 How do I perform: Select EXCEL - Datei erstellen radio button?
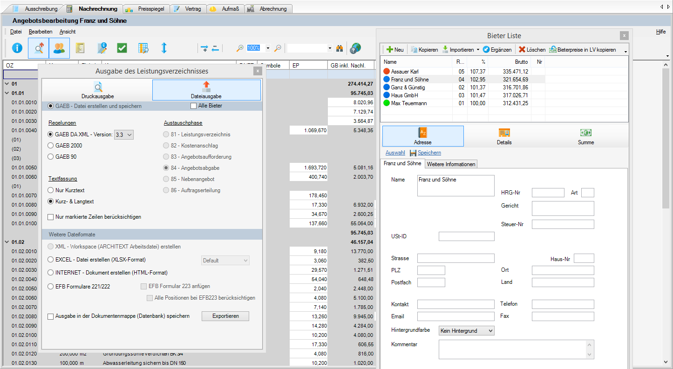[51, 260]
